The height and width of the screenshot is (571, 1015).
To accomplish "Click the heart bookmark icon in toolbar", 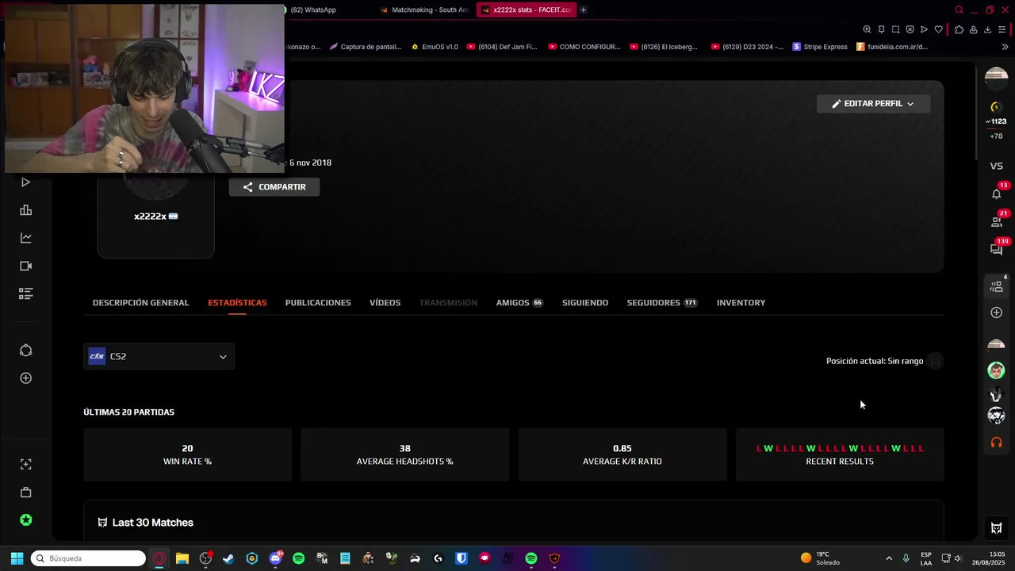I will click(938, 29).
